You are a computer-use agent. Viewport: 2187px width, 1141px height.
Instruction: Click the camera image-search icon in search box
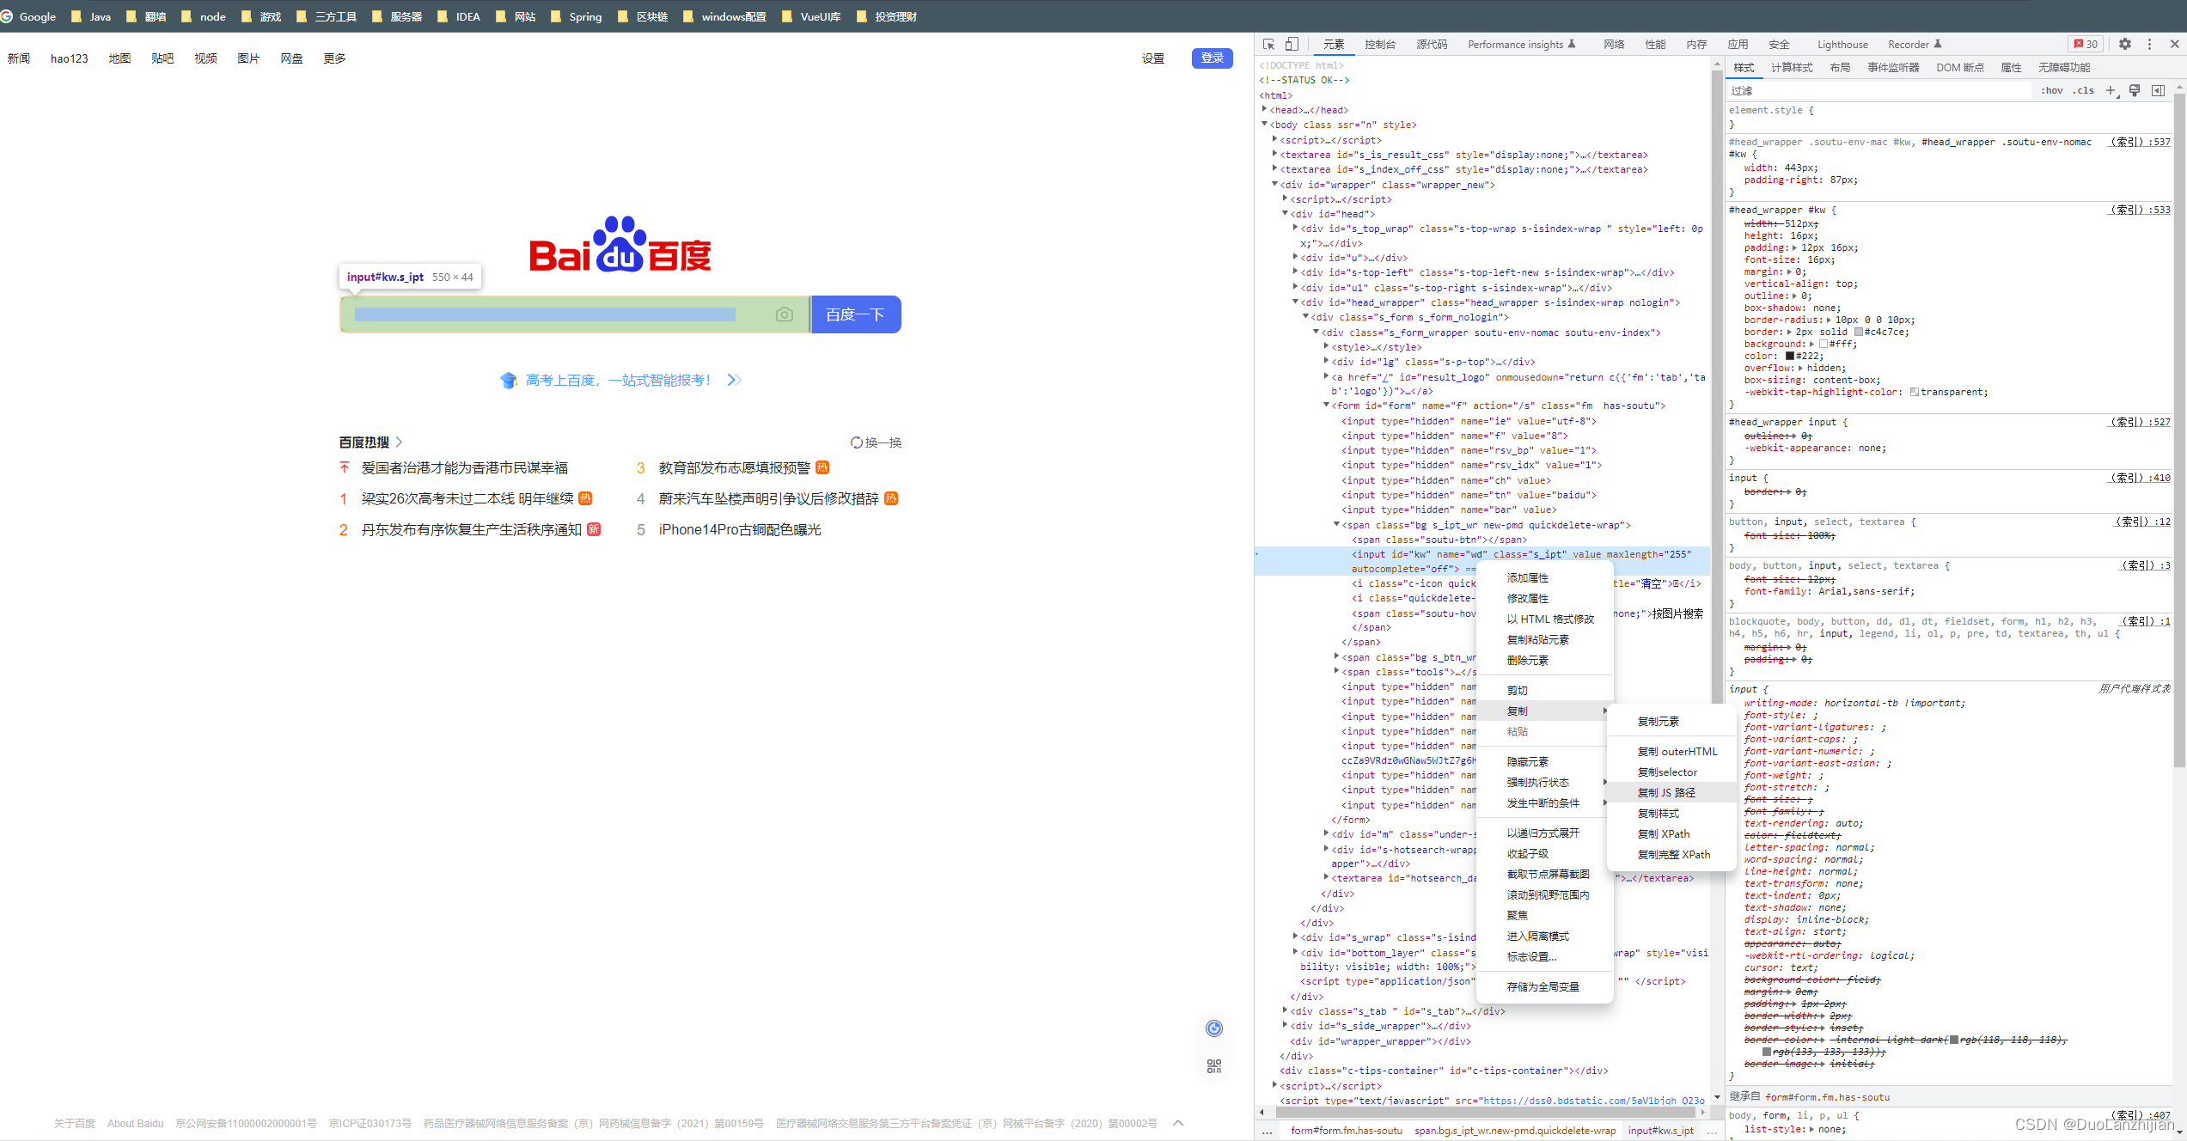(x=785, y=314)
